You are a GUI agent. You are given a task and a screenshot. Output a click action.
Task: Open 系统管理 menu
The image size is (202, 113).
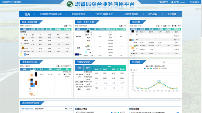(x=172, y=14)
